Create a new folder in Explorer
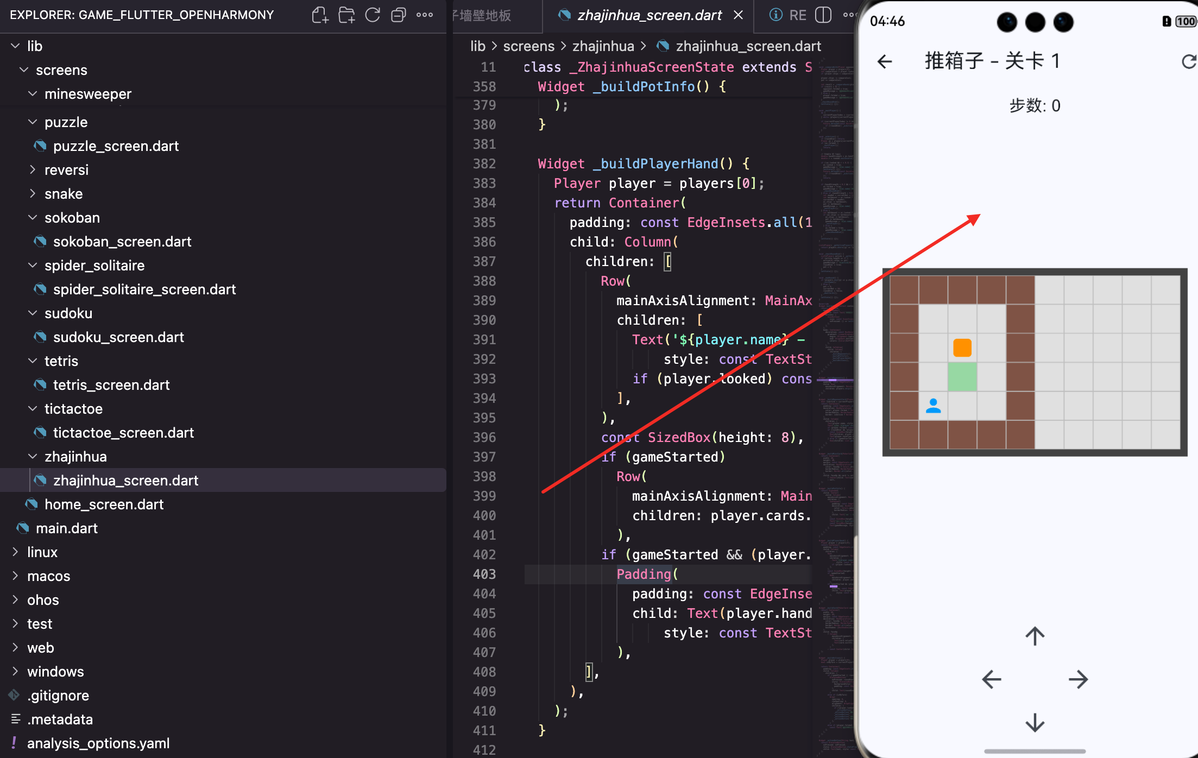This screenshot has height=758, width=1198. click(346, 15)
